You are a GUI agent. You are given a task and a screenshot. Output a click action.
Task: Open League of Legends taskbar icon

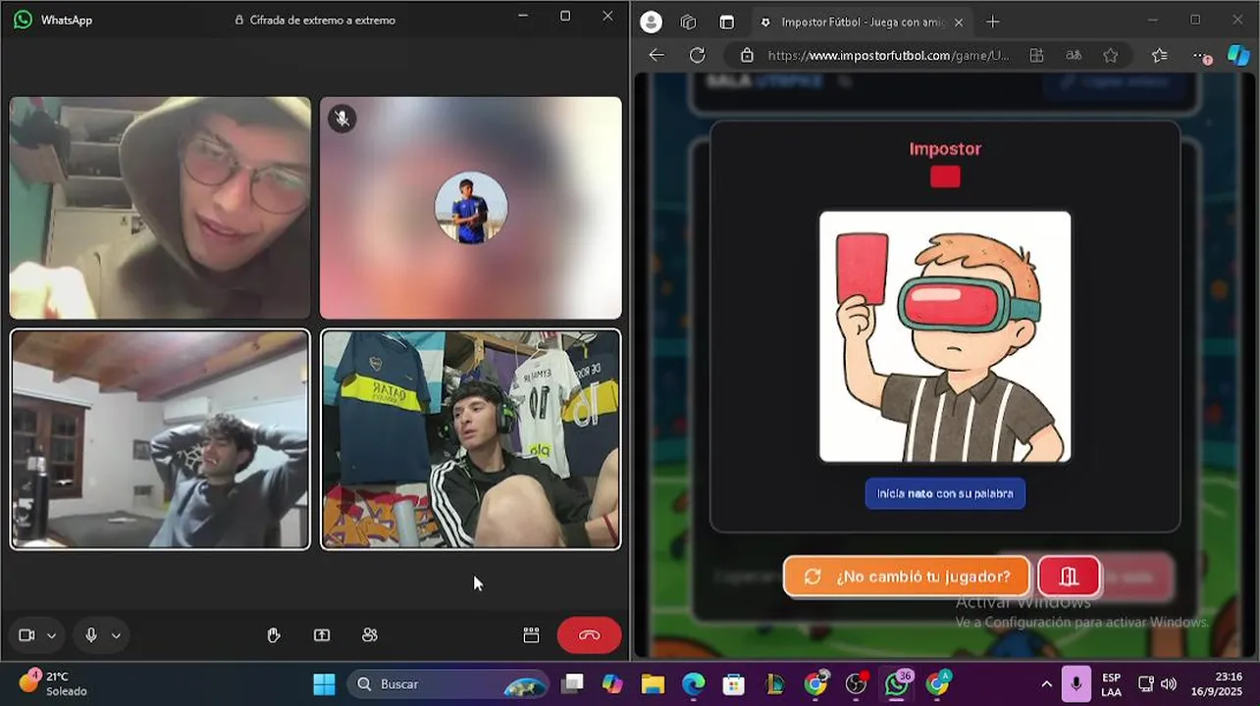point(774,683)
